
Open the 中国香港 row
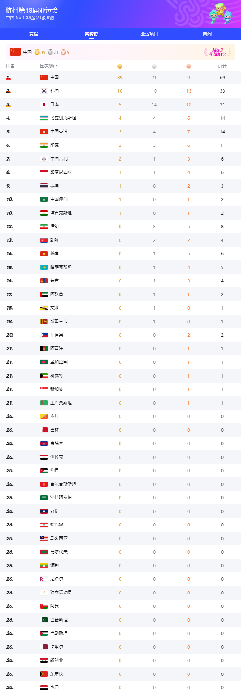(x=59, y=132)
